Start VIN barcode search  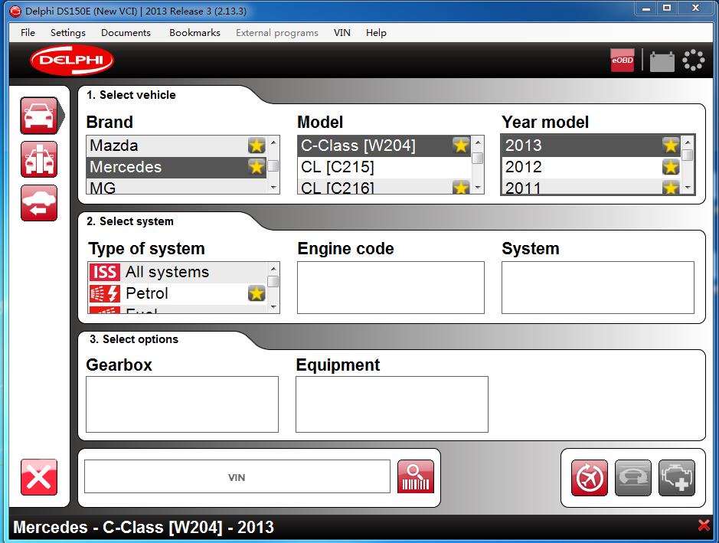pyautogui.click(x=416, y=477)
